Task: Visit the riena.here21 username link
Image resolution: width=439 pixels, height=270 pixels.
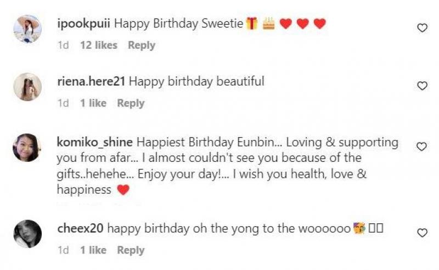Action: 92,82
